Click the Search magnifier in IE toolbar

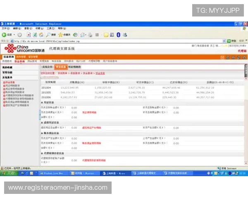click(49, 35)
